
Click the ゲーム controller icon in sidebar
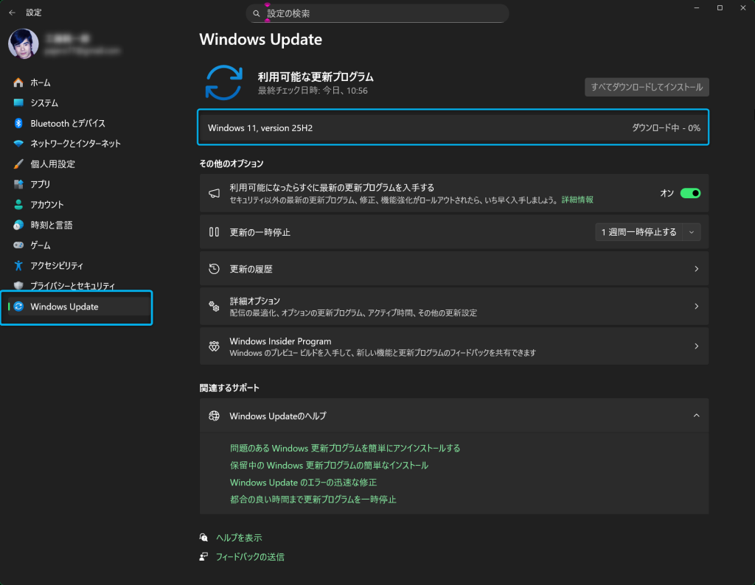pos(18,245)
